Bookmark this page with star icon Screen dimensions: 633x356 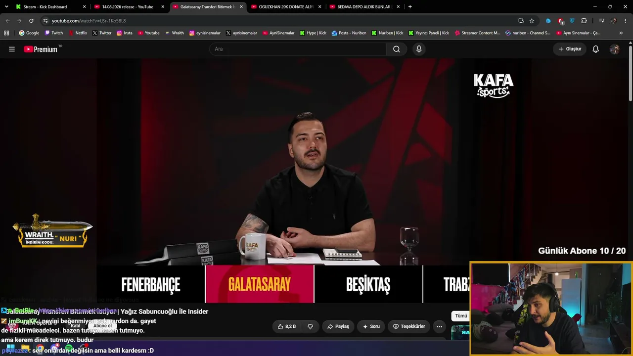(532, 21)
